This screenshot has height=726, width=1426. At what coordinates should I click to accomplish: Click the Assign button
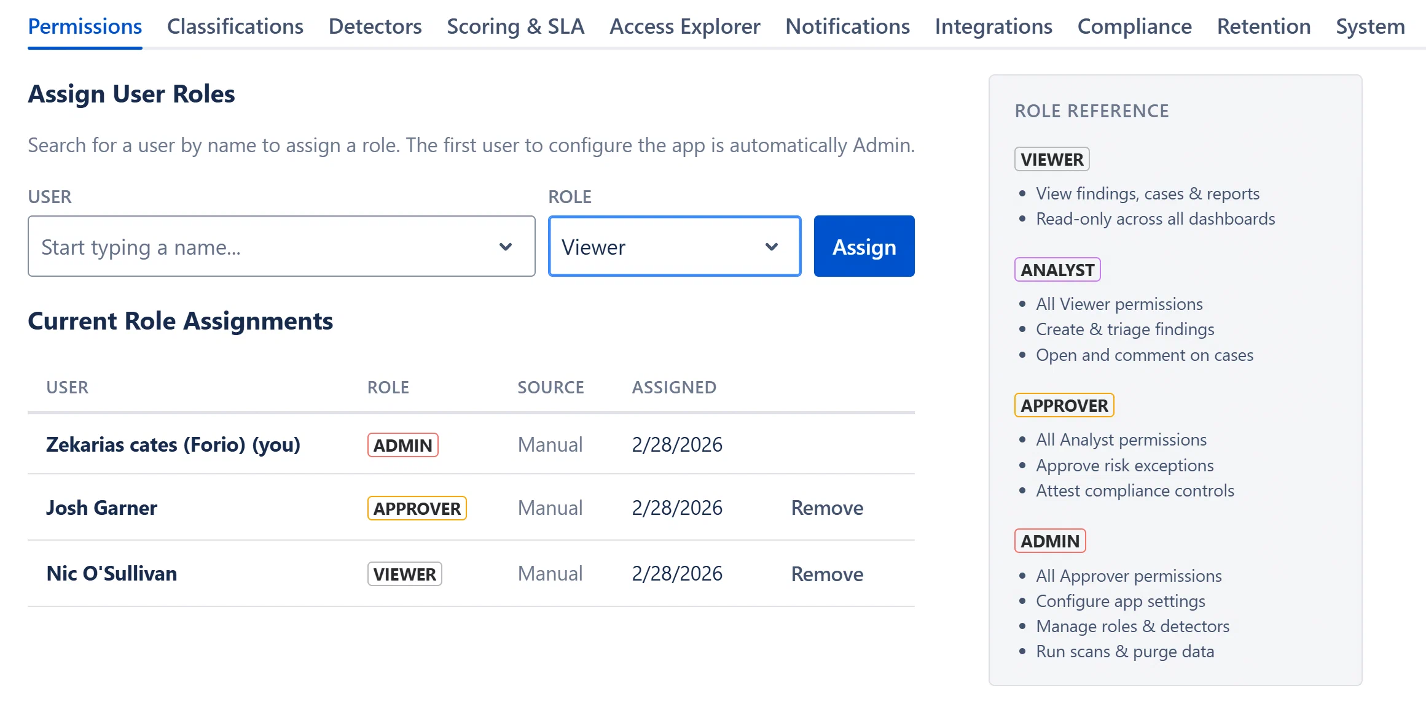(864, 246)
